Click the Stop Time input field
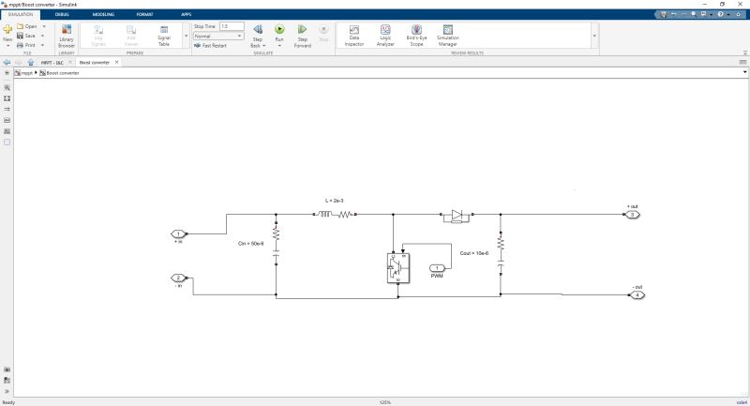The image size is (750, 406). tap(232, 26)
